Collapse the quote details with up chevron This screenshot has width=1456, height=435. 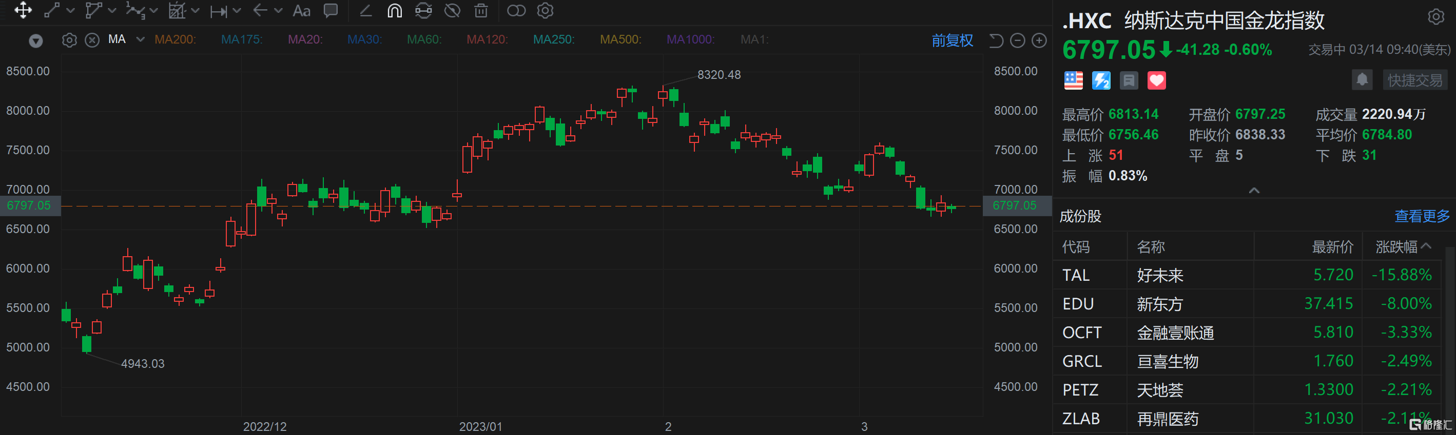click(1254, 190)
